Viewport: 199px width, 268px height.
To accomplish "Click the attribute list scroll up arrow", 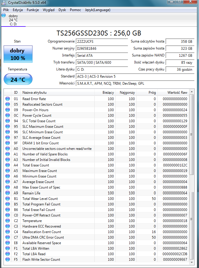I will pos(192,92).
